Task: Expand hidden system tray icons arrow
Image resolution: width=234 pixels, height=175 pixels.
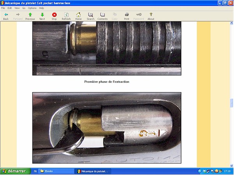Action: pos(200,171)
